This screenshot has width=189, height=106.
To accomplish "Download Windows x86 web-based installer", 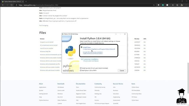I will point(50,70).
